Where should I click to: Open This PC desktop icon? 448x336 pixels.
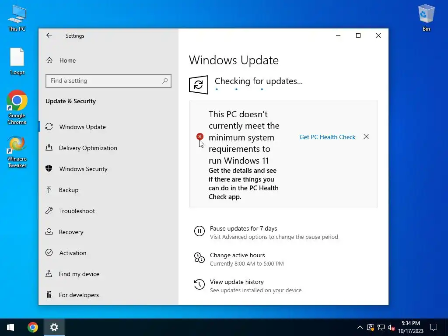pos(17,18)
